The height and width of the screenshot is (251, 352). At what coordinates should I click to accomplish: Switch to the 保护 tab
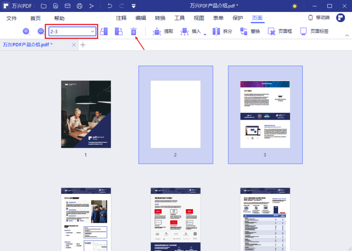click(x=238, y=18)
